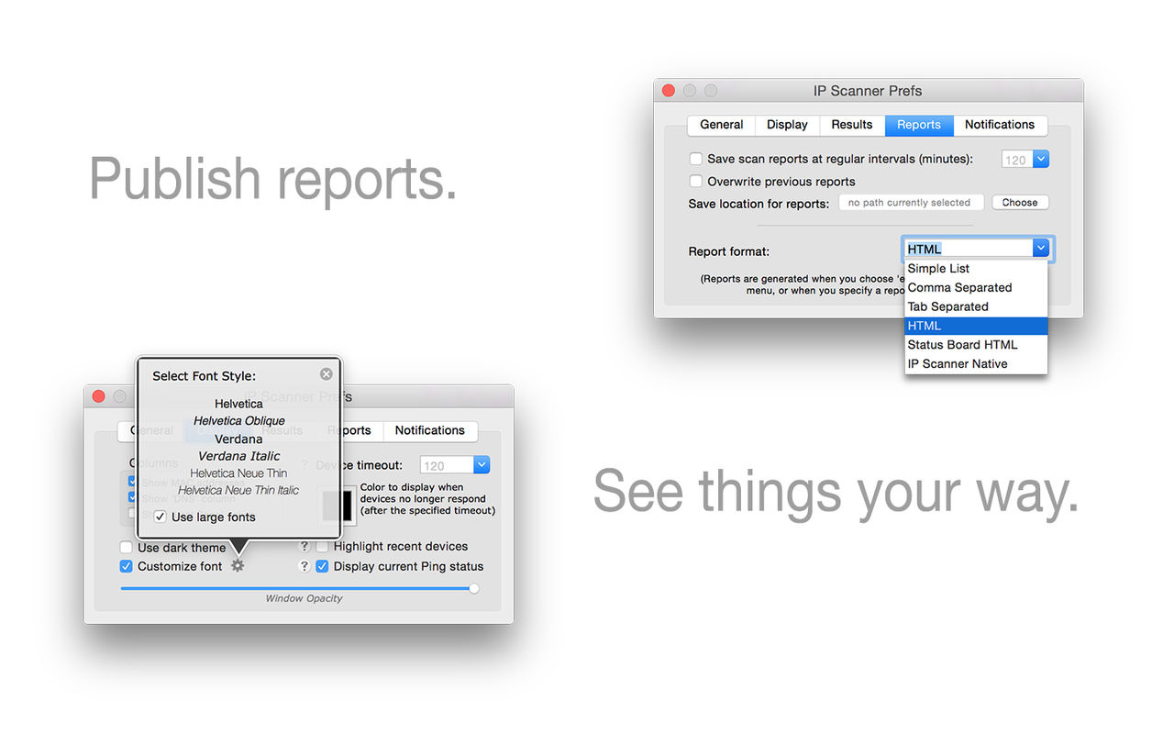This screenshot has height=734, width=1174.
Task: Open help for Highlight recent devices
Action: point(305,546)
